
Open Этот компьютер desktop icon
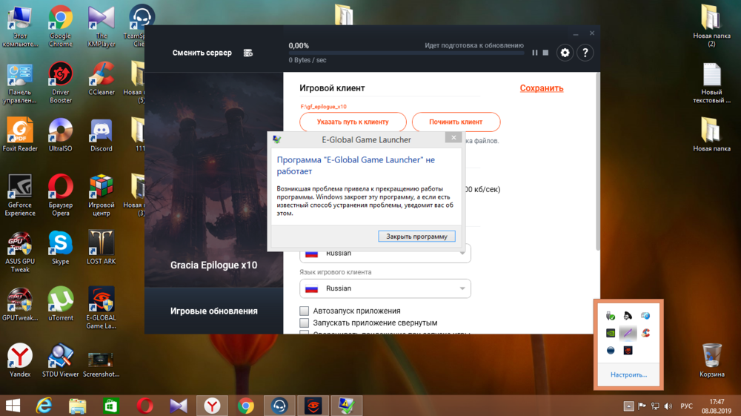(x=20, y=26)
